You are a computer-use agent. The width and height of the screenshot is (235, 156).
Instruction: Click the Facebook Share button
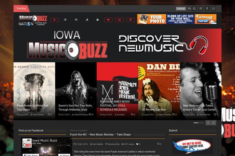[x=64, y=155]
